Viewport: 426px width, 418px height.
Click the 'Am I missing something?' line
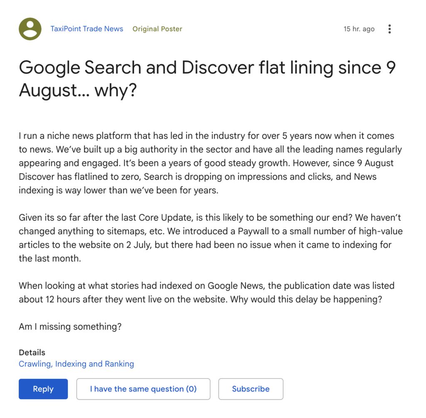(x=69, y=326)
